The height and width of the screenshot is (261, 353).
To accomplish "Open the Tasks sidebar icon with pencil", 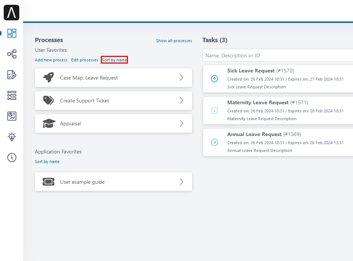I will pyautogui.click(x=12, y=75).
